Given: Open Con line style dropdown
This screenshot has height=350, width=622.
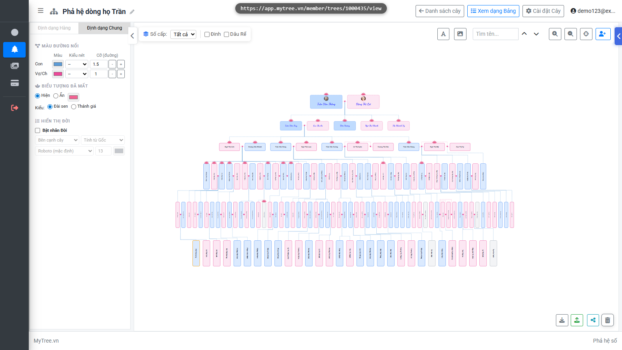Looking at the screenshot, I should (x=77, y=64).
